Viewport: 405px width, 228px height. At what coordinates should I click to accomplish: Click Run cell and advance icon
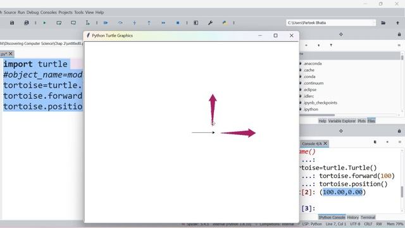73,23
